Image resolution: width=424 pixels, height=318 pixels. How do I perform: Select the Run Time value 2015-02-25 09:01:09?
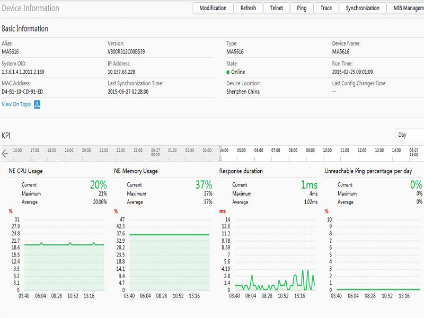click(352, 72)
